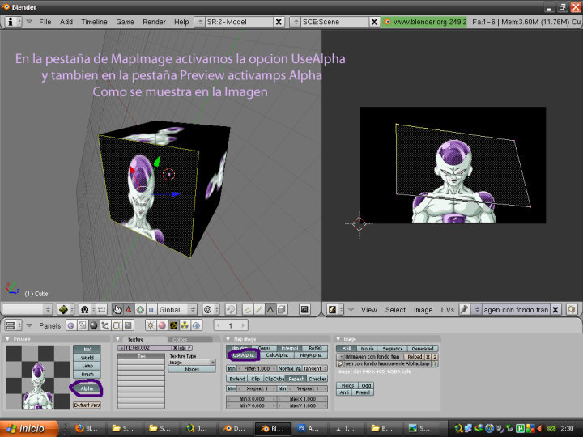The width and height of the screenshot is (583, 437).
Task: Collapse the Preview panel triangle
Action: click(7, 339)
